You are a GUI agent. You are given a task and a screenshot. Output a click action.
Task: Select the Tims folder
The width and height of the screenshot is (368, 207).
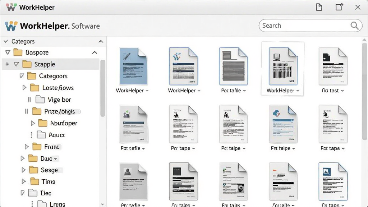pos(43,181)
